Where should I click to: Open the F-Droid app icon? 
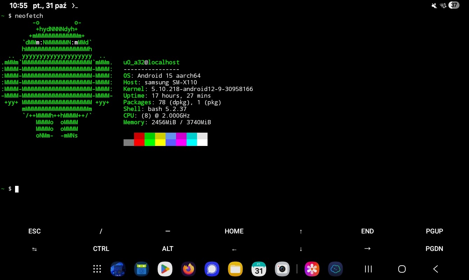pyautogui.click(x=141, y=269)
